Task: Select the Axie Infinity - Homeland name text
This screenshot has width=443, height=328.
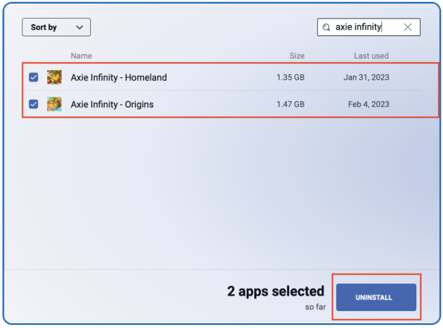Action: pyautogui.click(x=119, y=77)
